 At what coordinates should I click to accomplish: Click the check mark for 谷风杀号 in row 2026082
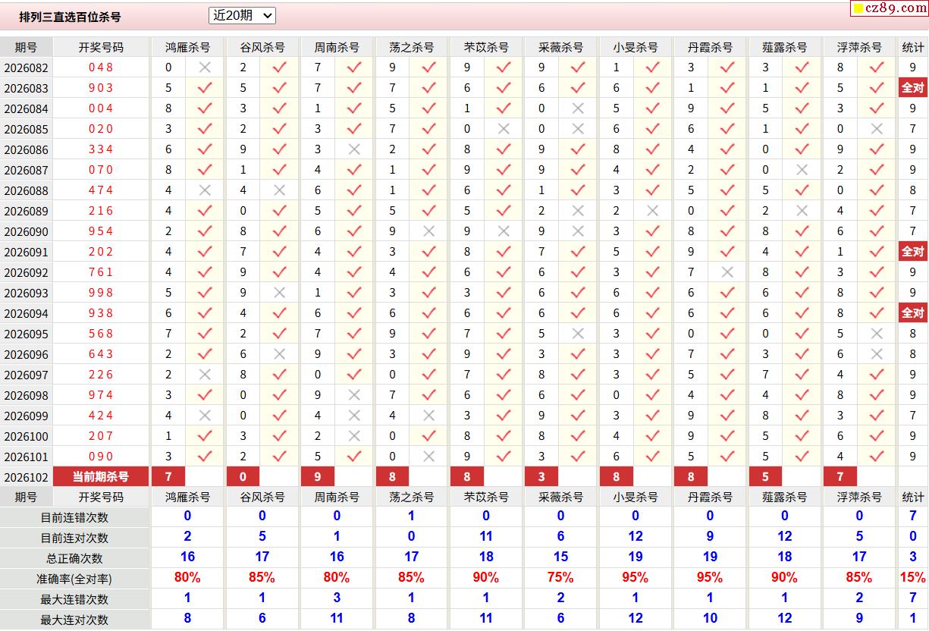click(x=279, y=67)
